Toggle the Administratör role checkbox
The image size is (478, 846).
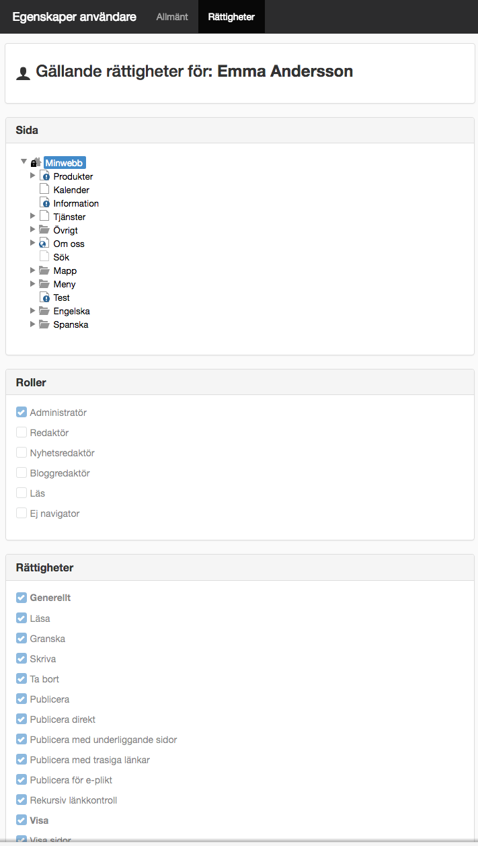click(22, 412)
